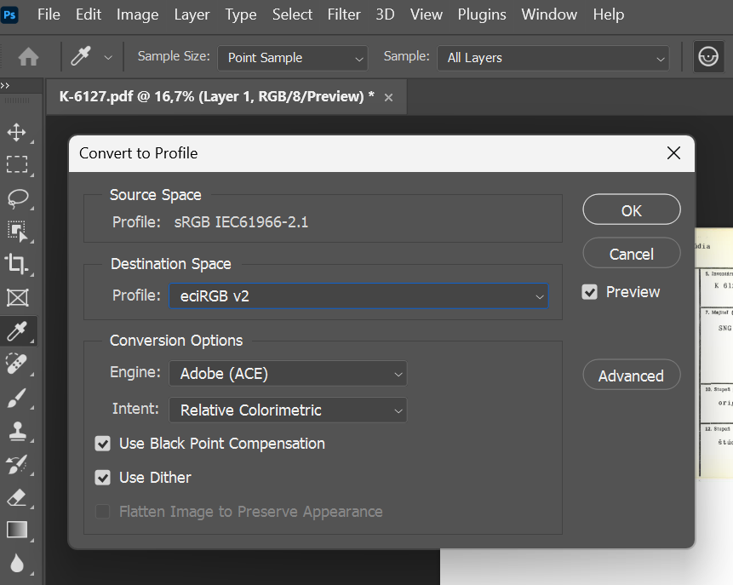Click the Home icon in the options bar

point(28,57)
